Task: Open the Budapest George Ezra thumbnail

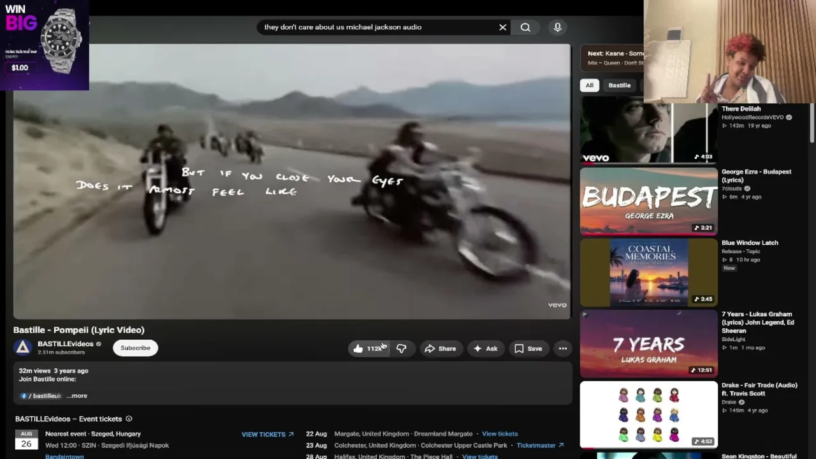Action: tap(648, 201)
